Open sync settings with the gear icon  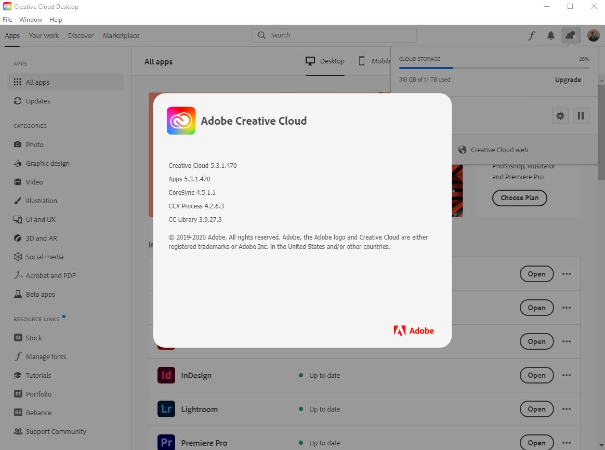click(x=560, y=115)
